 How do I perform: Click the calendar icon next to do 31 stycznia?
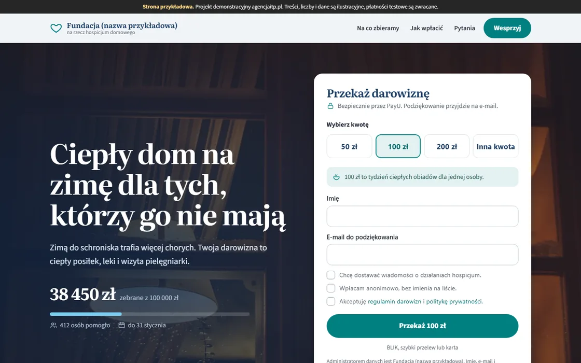point(121,325)
